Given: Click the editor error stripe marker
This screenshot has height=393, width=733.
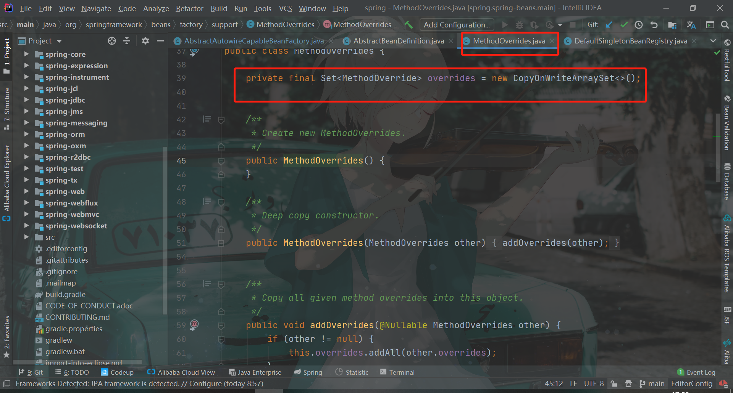Looking at the screenshot, I should [717, 136].
